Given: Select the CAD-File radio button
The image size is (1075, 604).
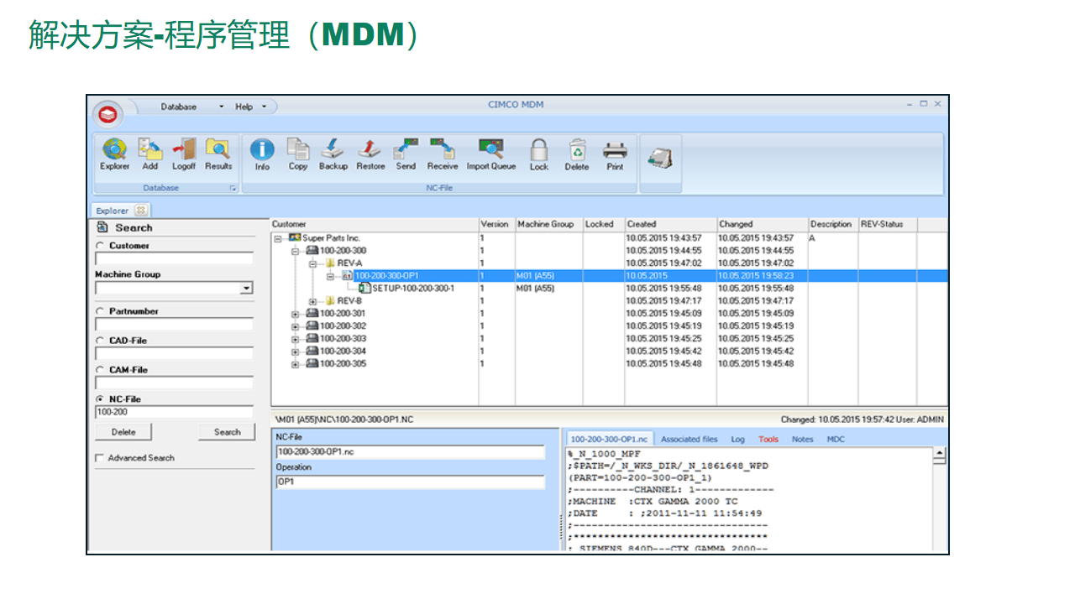Looking at the screenshot, I should click(100, 341).
